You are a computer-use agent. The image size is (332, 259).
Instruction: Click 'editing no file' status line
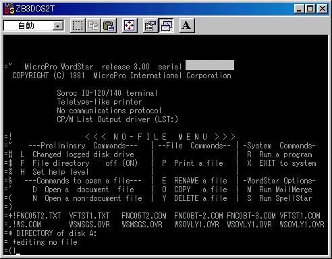pos(47,242)
